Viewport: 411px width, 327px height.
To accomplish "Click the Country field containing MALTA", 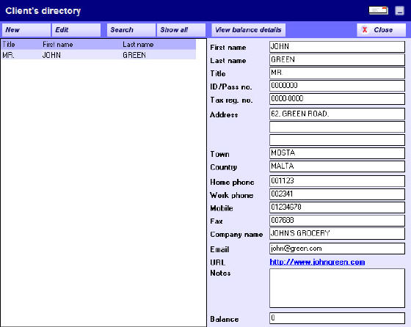I will click(x=337, y=166).
